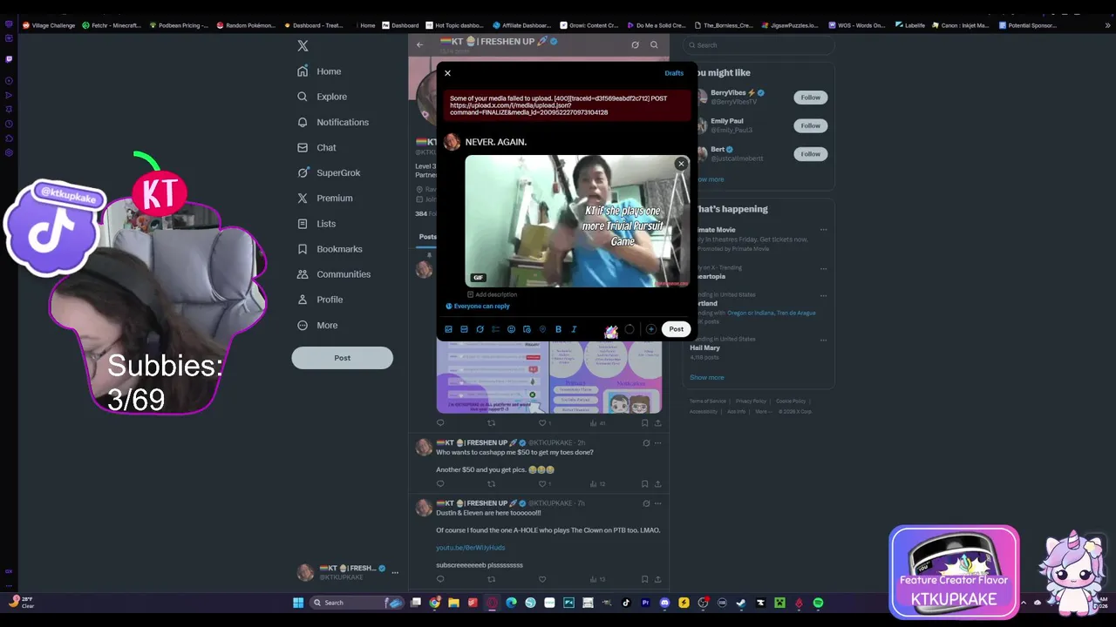Open Grok image tool in composer
The height and width of the screenshot is (627, 1116).
[x=480, y=329]
